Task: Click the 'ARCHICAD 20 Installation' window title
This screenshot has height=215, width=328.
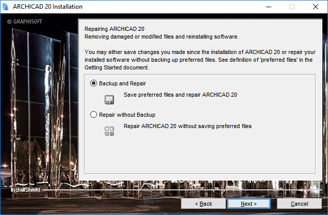Action: (x=47, y=7)
